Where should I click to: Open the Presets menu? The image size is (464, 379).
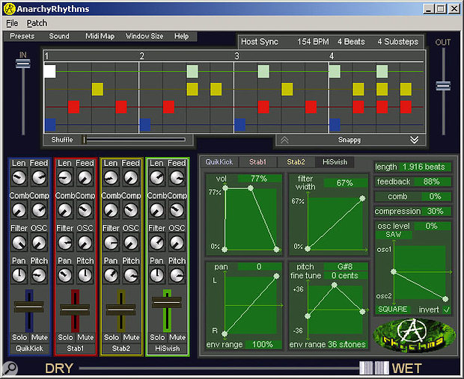pos(22,37)
